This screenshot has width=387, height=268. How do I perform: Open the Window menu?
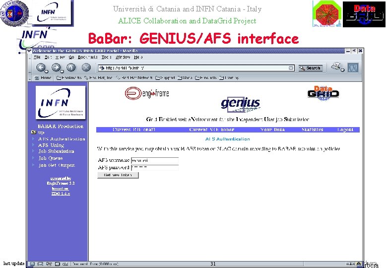123,57
